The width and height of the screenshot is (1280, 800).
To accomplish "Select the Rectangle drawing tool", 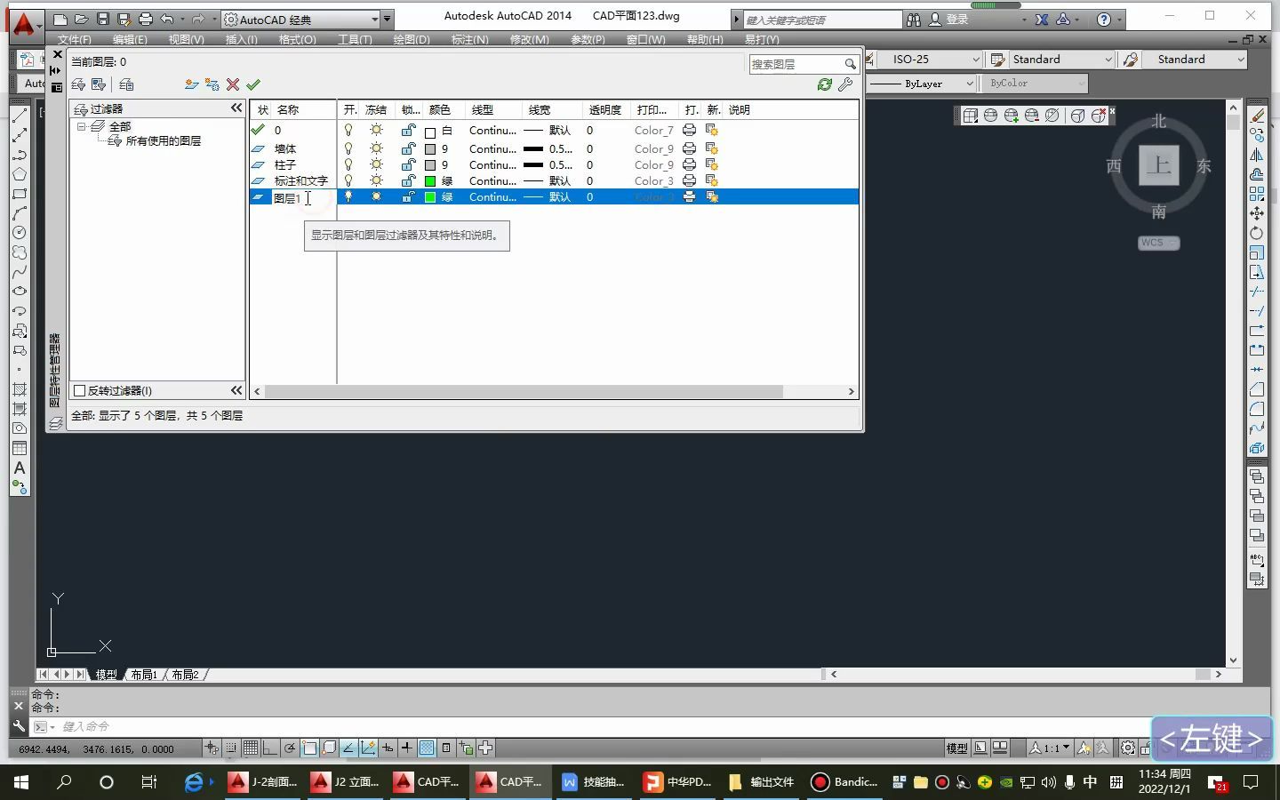I will click(x=20, y=194).
